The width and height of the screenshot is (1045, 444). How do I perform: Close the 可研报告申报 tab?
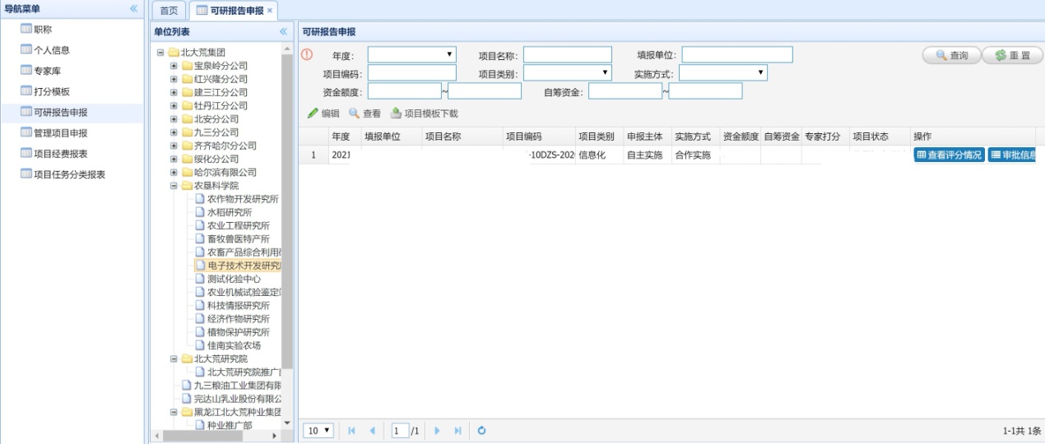[270, 10]
